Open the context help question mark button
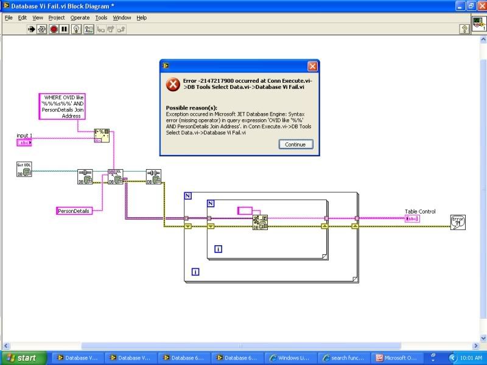The width and height of the screenshot is (487, 365). click(464, 29)
